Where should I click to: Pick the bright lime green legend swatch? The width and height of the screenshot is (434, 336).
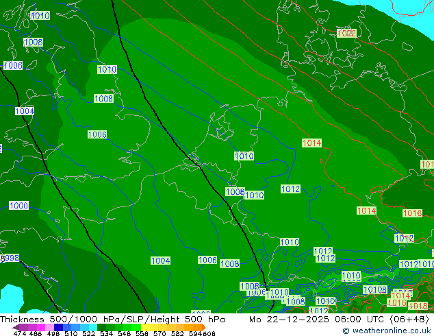click(x=136, y=328)
